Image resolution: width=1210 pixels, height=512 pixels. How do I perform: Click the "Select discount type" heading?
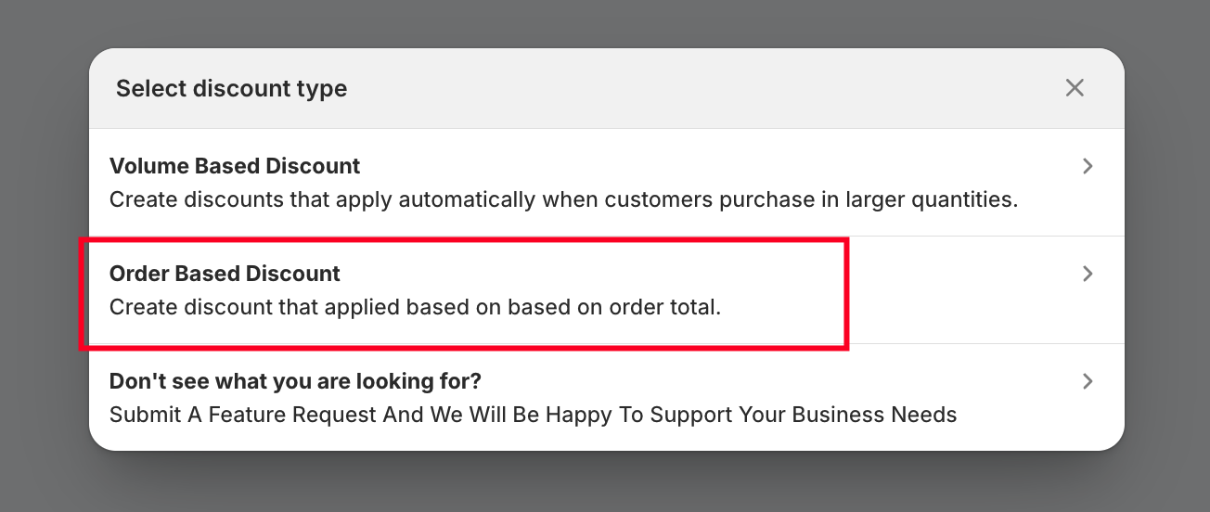click(x=231, y=89)
